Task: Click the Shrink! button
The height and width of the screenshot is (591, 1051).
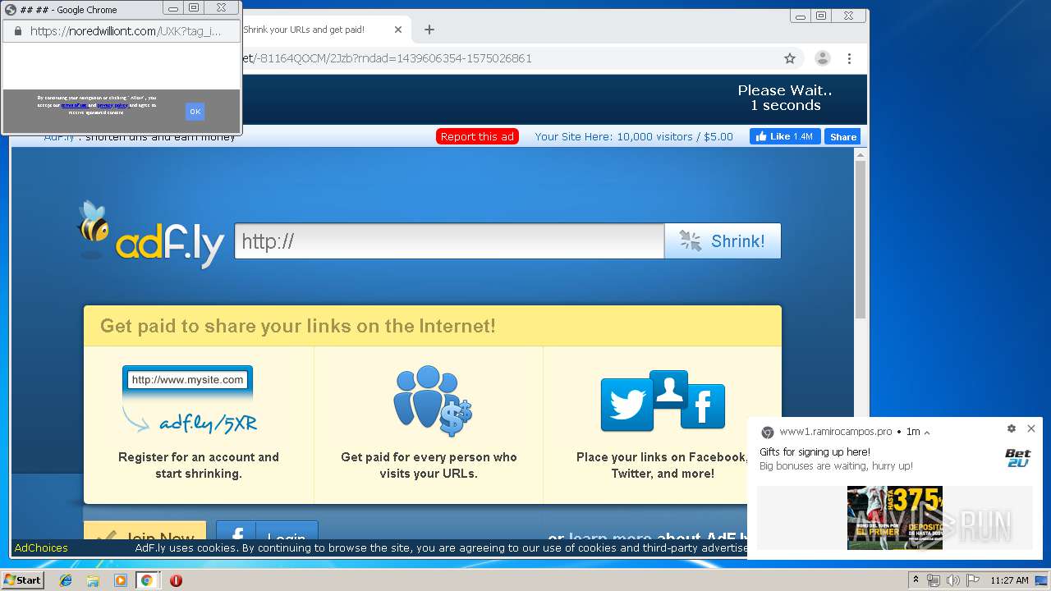Action: tap(723, 241)
